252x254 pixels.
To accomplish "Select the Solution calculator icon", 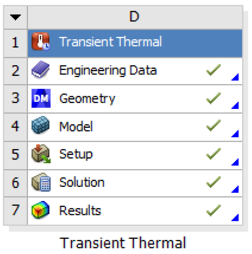I will [x=41, y=183].
